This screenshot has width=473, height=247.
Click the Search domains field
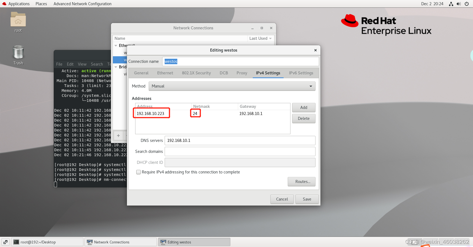[x=240, y=151]
